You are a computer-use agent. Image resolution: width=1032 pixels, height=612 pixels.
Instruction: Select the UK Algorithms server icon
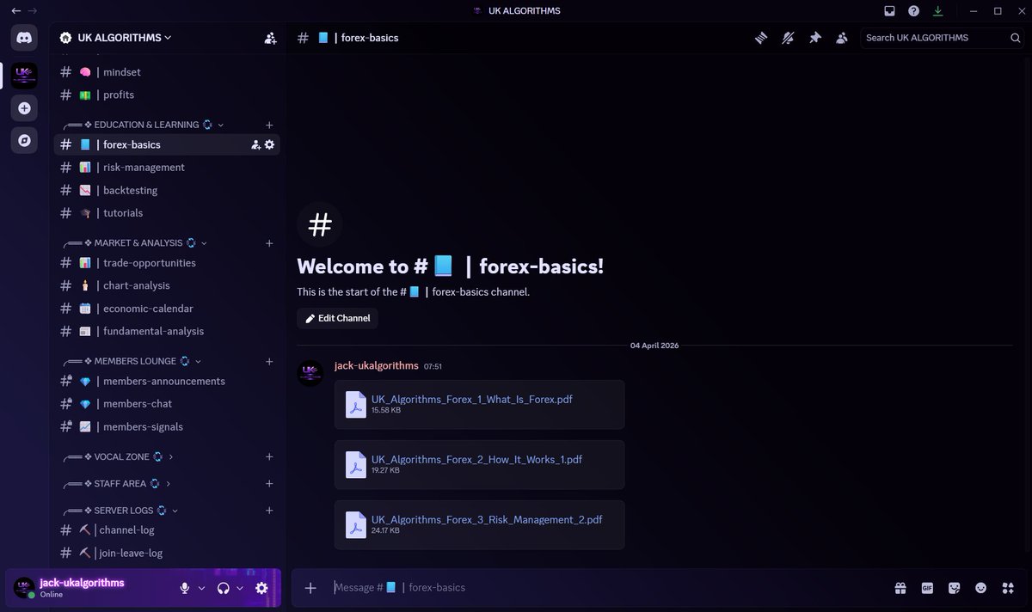pyautogui.click(x=24, y=76)
